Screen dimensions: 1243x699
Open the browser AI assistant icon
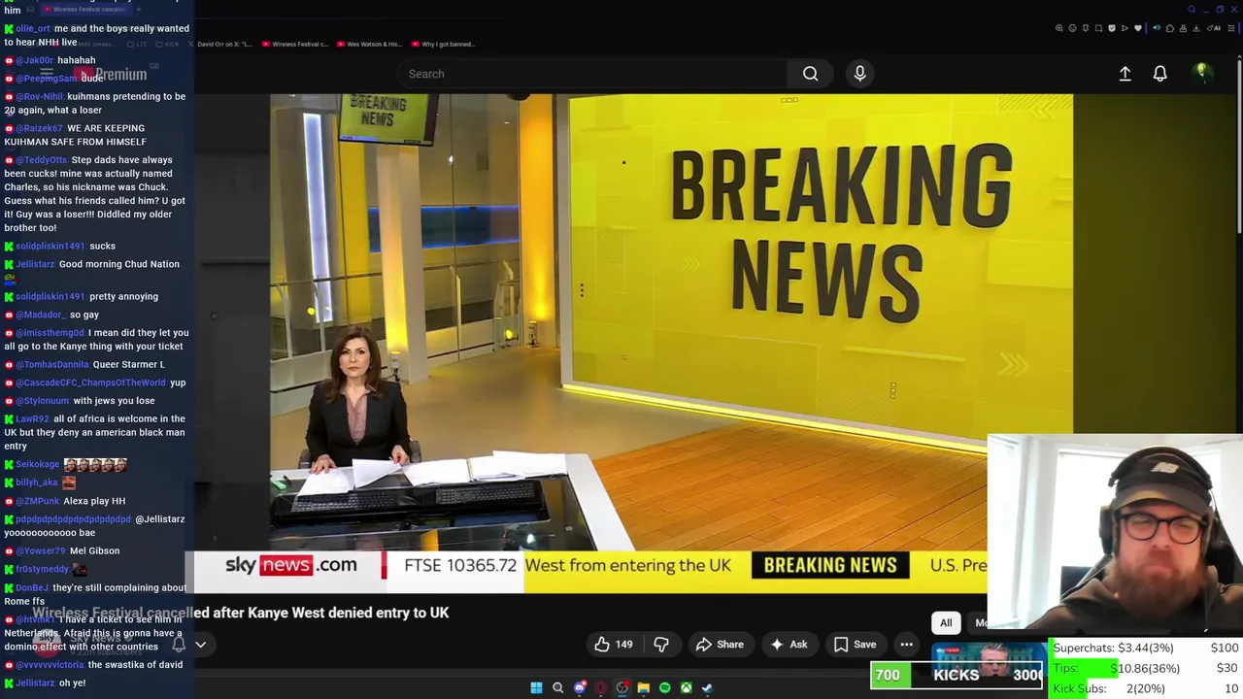tap(1214, 28)
